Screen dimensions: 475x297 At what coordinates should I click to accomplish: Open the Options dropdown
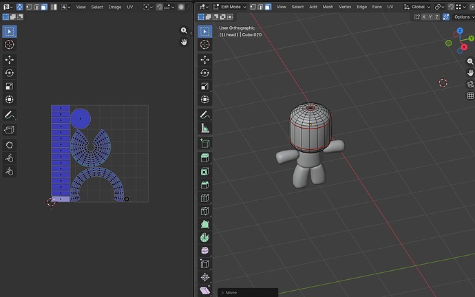[463, 17]
